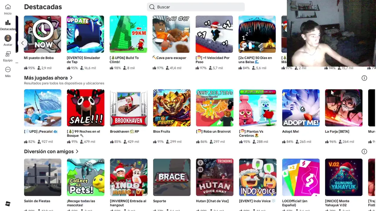Open the Blox Fruits game thumbnail
The image size is (376, 211).
click(172, 108)
